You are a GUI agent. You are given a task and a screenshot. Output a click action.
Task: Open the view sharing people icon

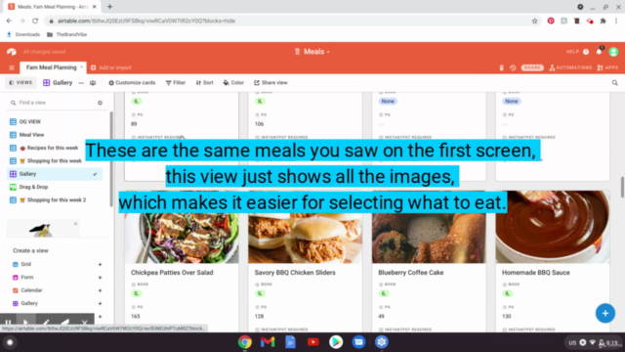93,83
